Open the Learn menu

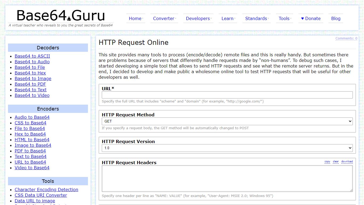pyautogui.click(x=228, y=18)
